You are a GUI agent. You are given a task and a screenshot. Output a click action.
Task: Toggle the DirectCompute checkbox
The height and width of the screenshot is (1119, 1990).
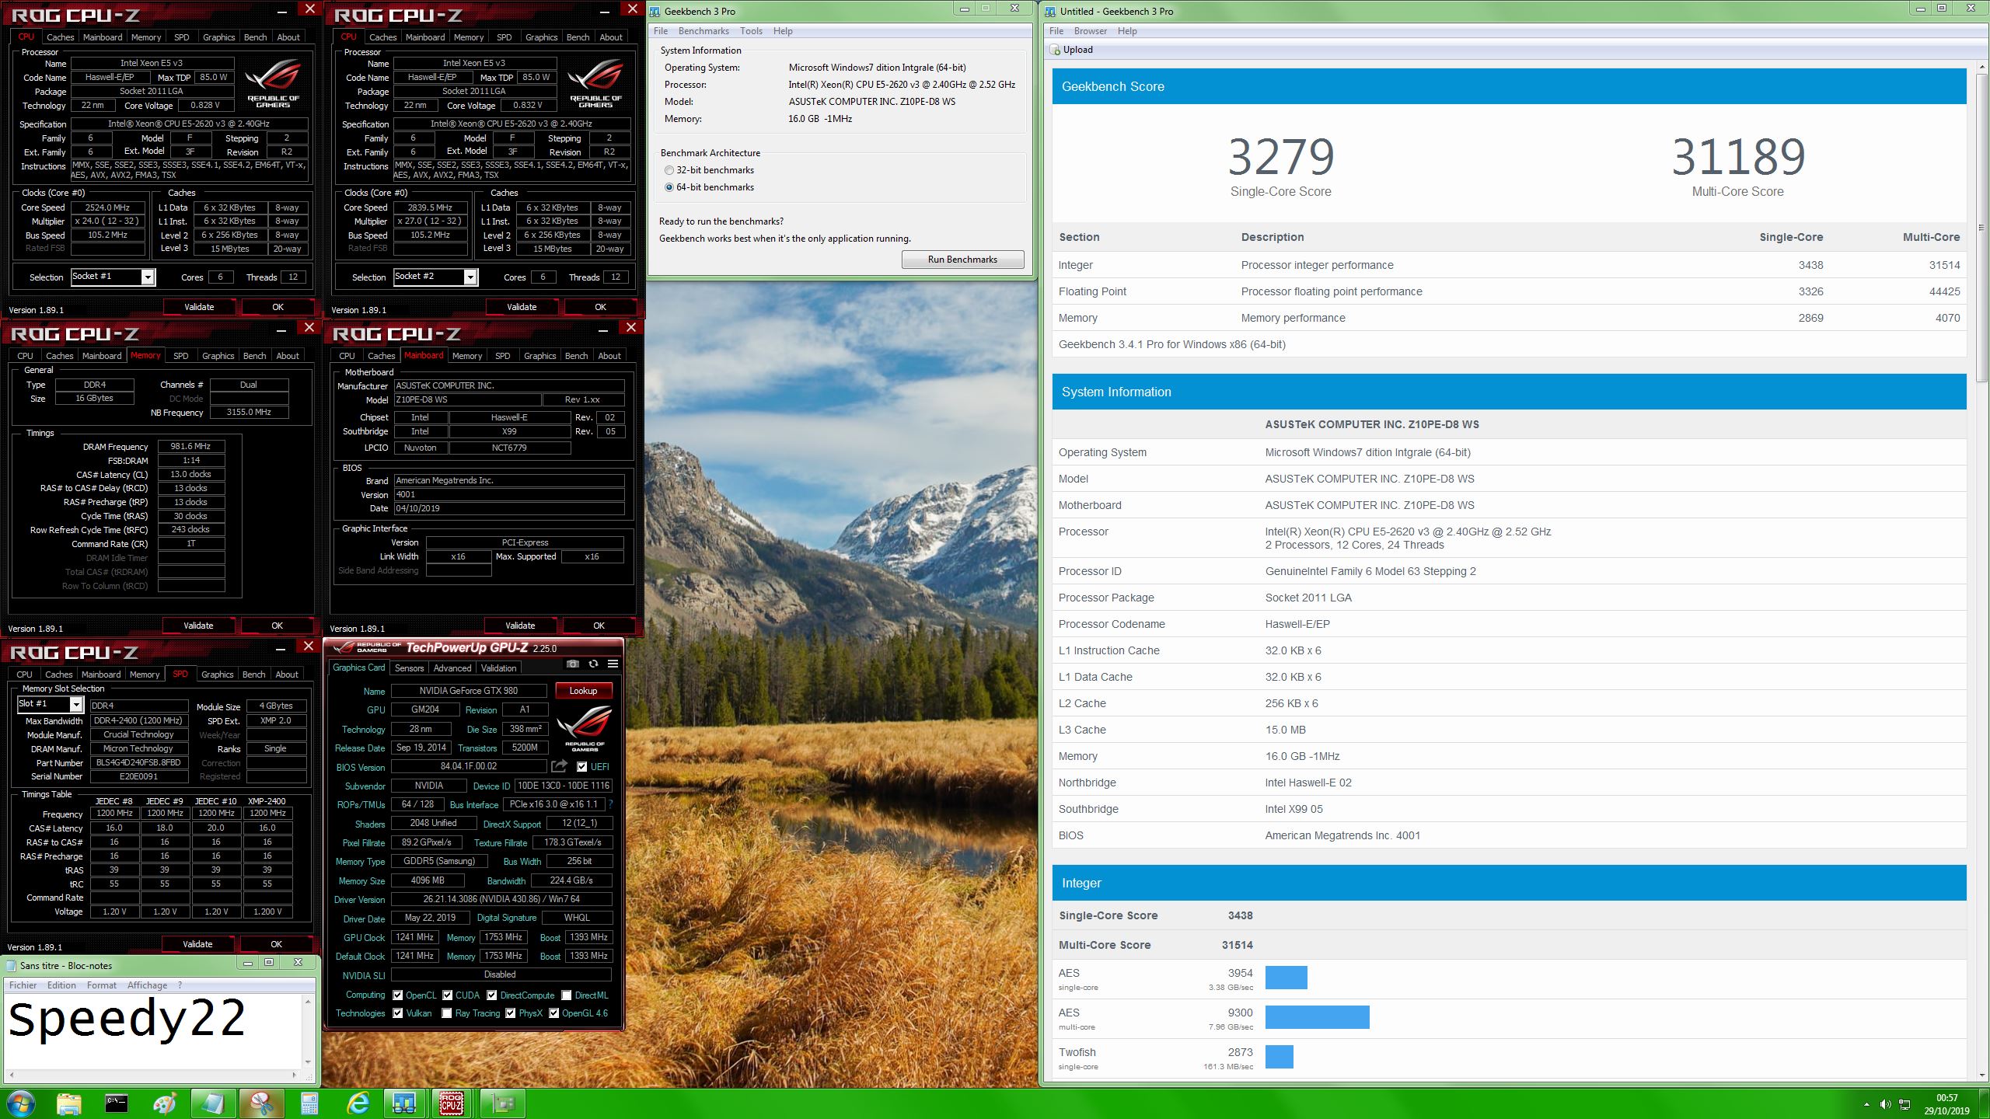coord(492,995)
